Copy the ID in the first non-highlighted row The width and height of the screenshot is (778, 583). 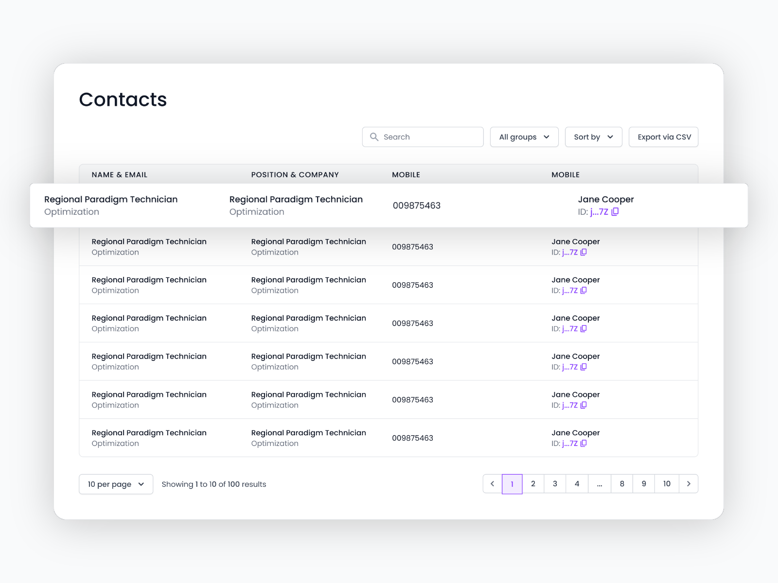click(x=583, y=252)
